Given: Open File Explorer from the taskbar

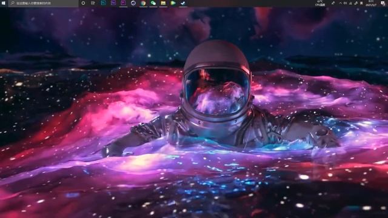Looking at the screenshot, I should 163,3.
